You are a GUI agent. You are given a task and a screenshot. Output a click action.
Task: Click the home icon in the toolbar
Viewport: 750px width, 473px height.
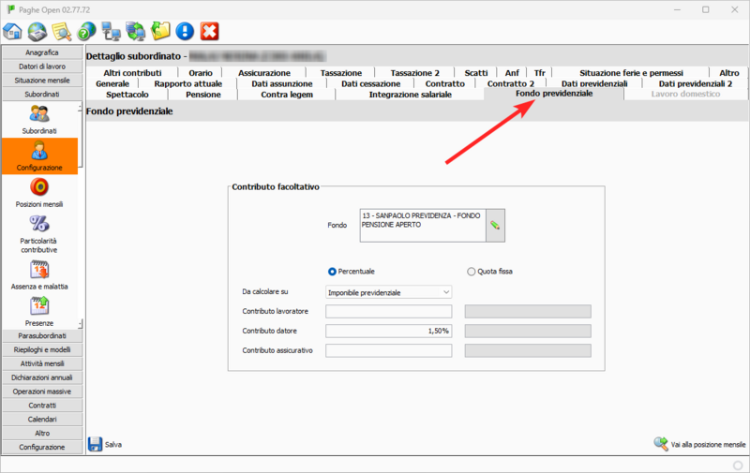12,31
